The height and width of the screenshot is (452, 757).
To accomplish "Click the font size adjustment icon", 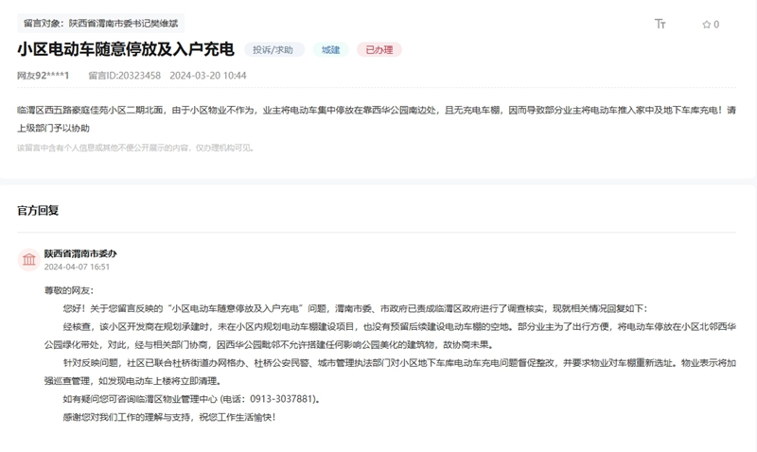I will pos(660,24).
